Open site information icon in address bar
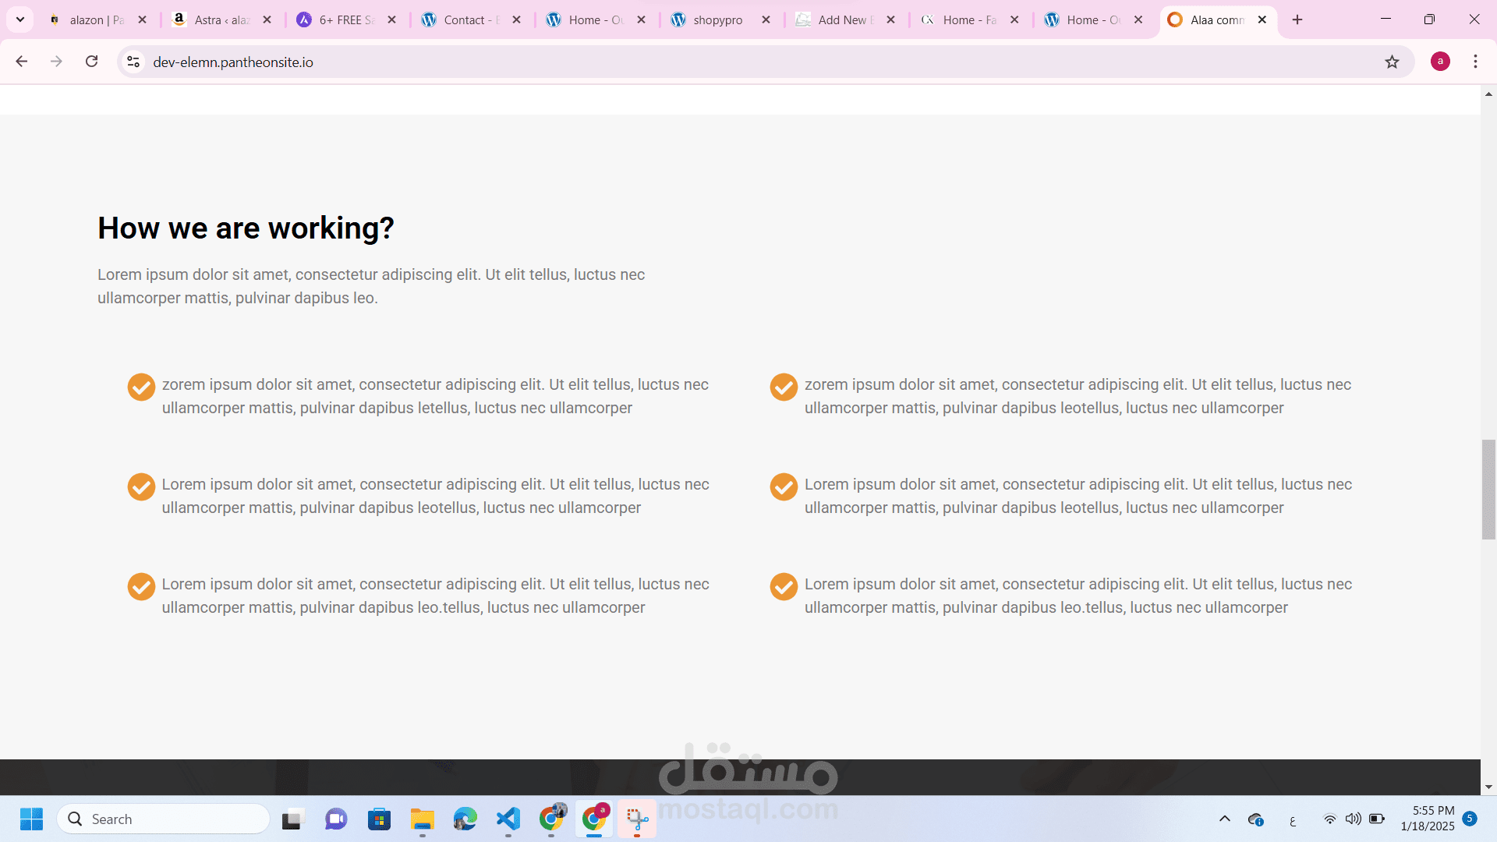 [133, 62]
